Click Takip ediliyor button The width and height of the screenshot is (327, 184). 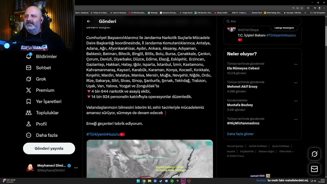(284, 28)
